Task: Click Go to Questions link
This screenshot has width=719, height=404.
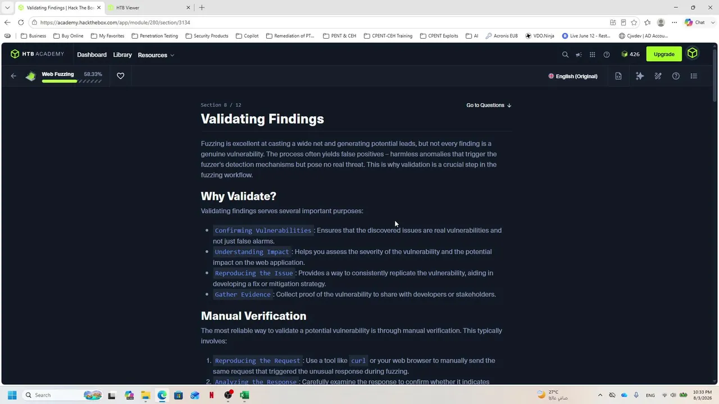Action: 489,105
